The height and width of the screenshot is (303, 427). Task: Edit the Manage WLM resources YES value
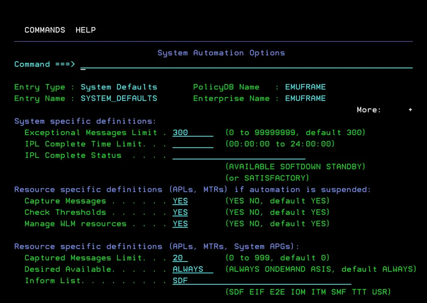pos(180,224)
